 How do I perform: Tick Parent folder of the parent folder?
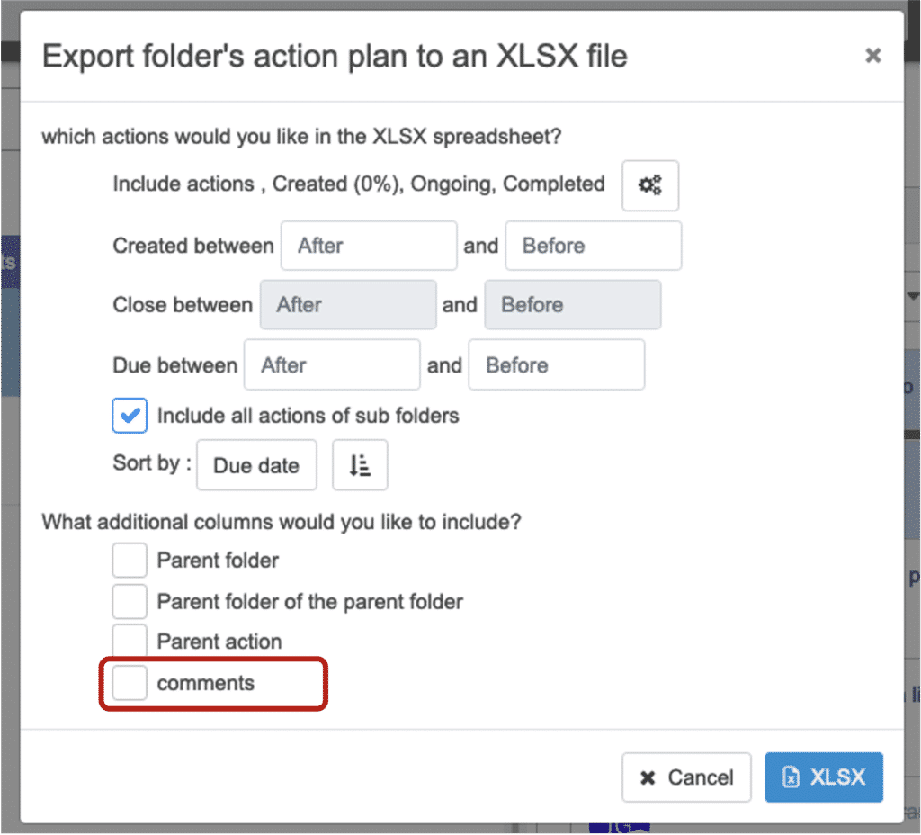[x=130, y=600]
